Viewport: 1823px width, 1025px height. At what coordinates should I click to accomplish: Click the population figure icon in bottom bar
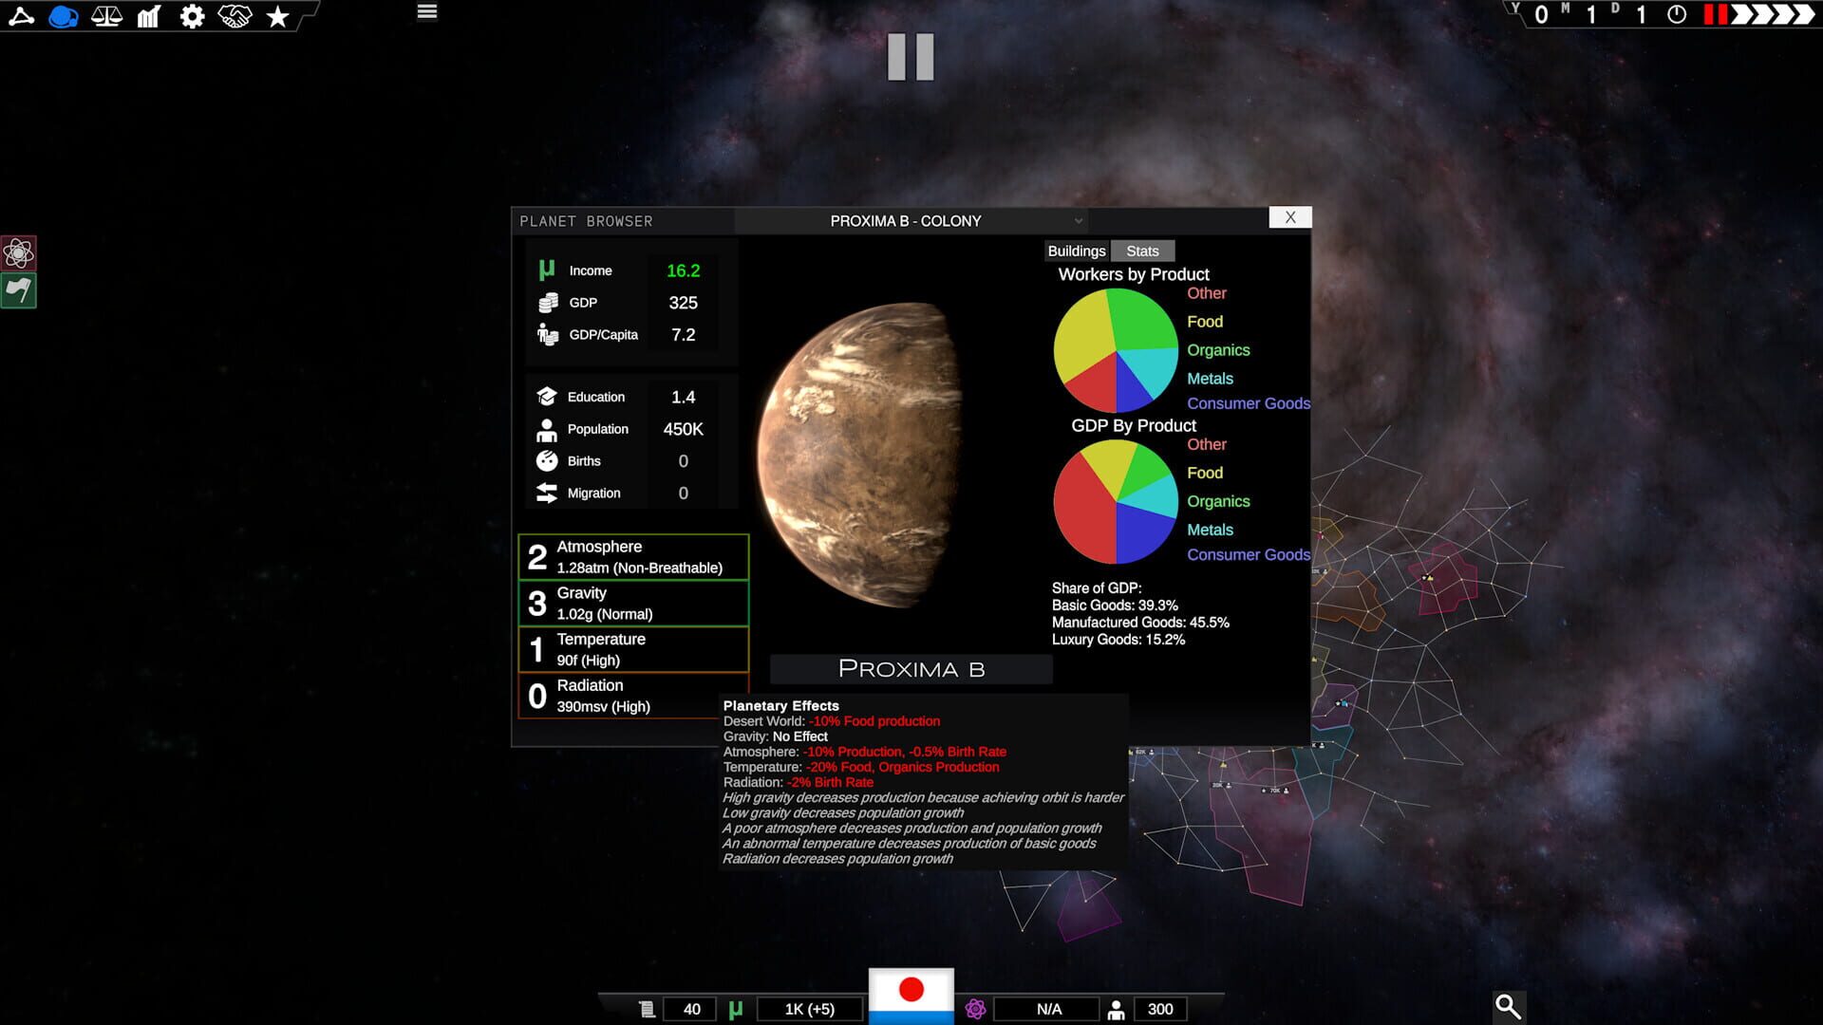point(1116,1009)
